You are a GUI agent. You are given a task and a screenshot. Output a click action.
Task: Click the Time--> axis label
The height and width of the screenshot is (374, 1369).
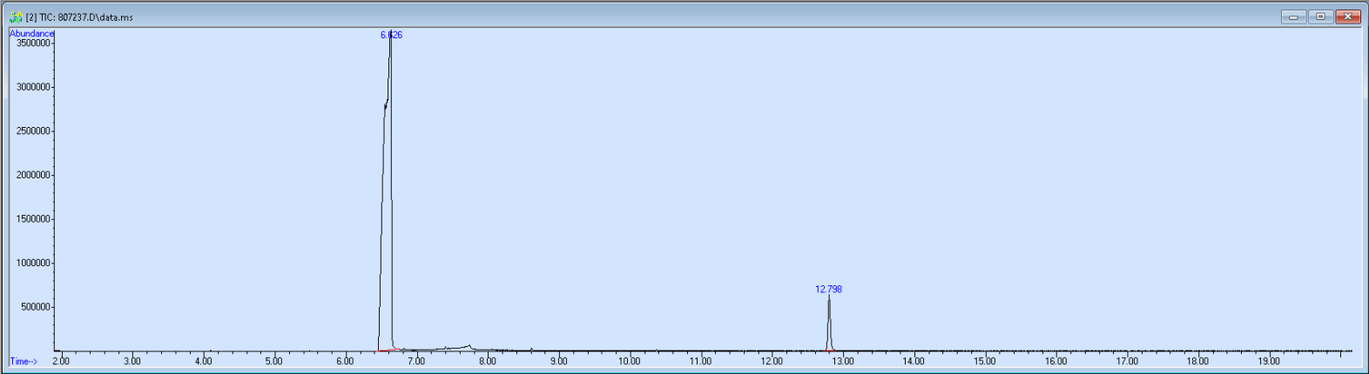tap(24, 361)
